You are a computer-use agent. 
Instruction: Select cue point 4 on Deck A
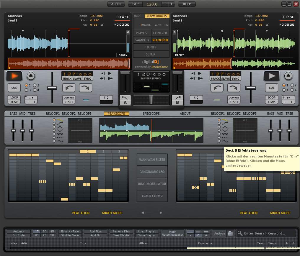35,90
